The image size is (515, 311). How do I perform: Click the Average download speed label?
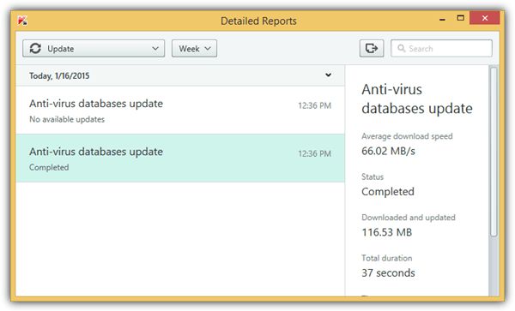coord(407,136)
